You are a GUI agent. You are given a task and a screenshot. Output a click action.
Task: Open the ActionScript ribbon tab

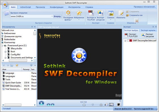26,7
